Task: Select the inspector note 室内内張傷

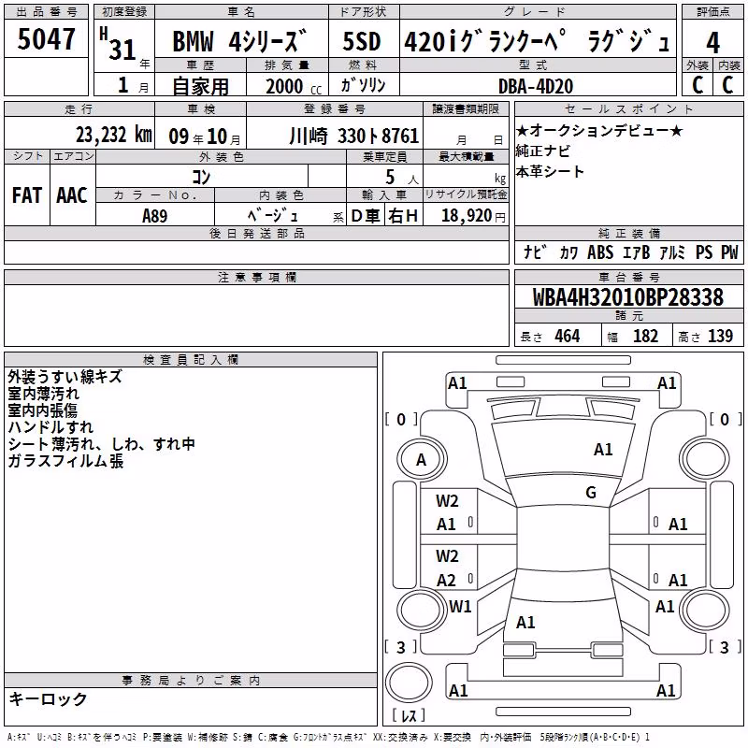Action: [42, 410]
